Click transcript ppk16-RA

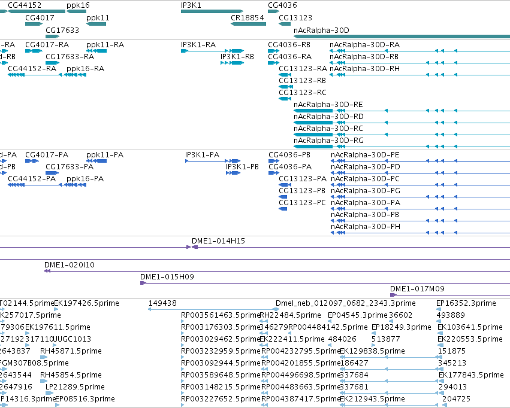coord(85,68)
